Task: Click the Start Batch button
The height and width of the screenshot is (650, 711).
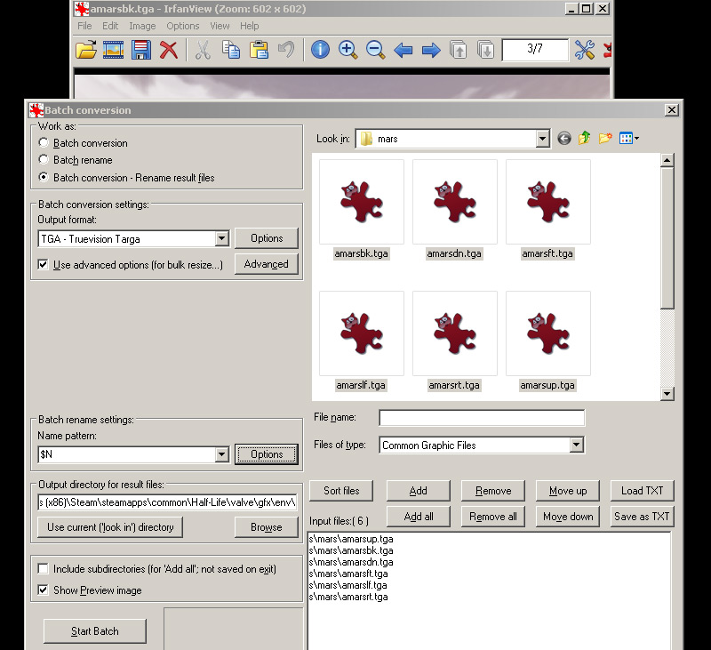Action: pyautogui.click(x=95, y=631)
